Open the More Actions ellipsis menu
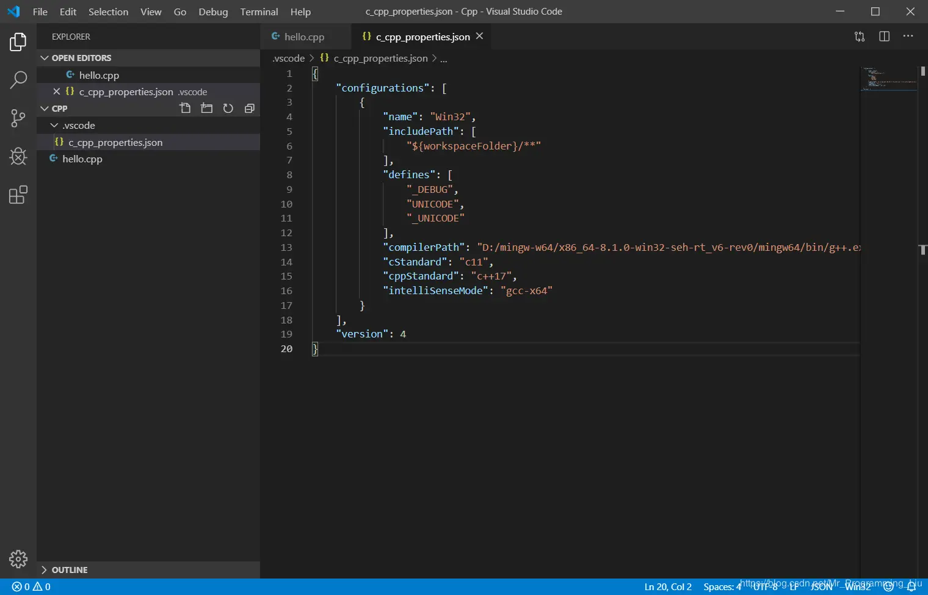The image size is (928, 595). click(x=908, y=37)
